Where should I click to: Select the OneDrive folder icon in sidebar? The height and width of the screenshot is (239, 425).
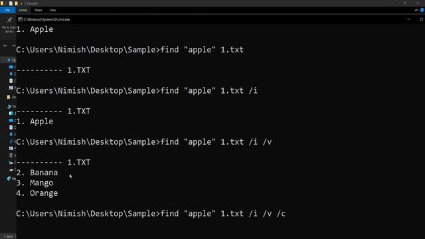[9, 97]
